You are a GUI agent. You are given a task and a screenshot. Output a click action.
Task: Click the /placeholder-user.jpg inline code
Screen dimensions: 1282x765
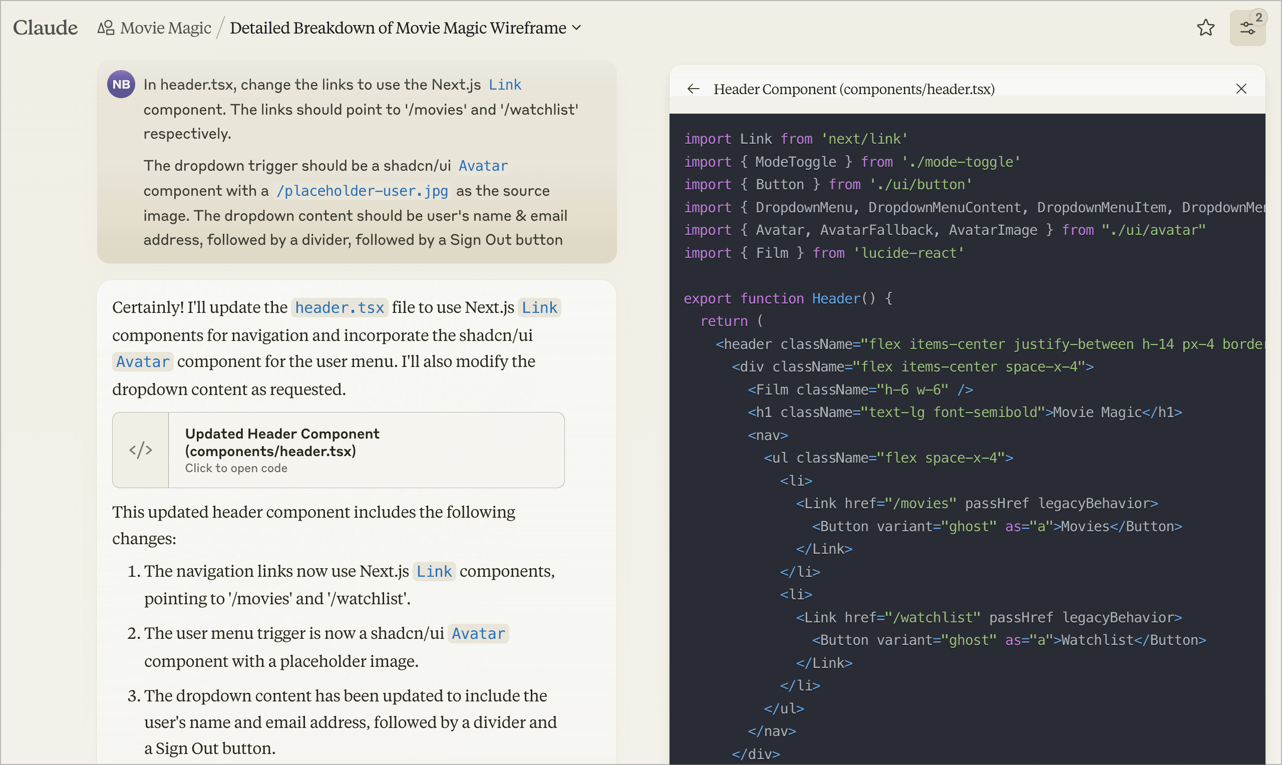tap(362, 191)
